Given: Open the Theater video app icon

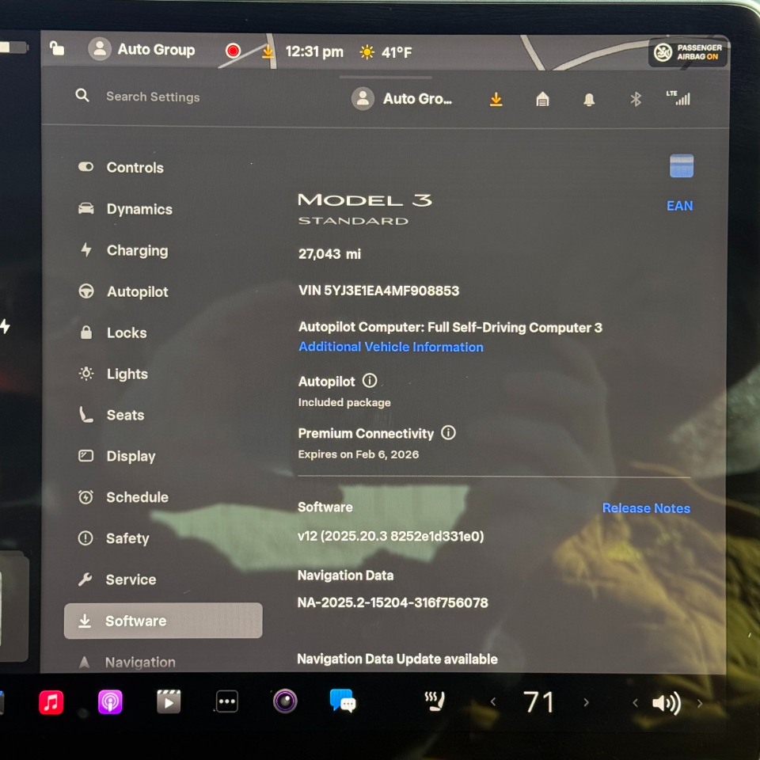Looking at the screenshot, I should (169, 702).
